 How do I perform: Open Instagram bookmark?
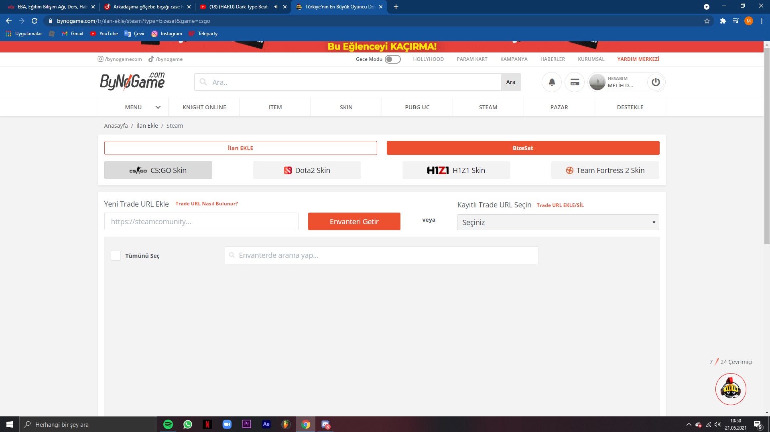[167, 34]
